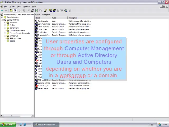Open Properties via the toolbar icon

pyautogui.click(x=32, y=11)
